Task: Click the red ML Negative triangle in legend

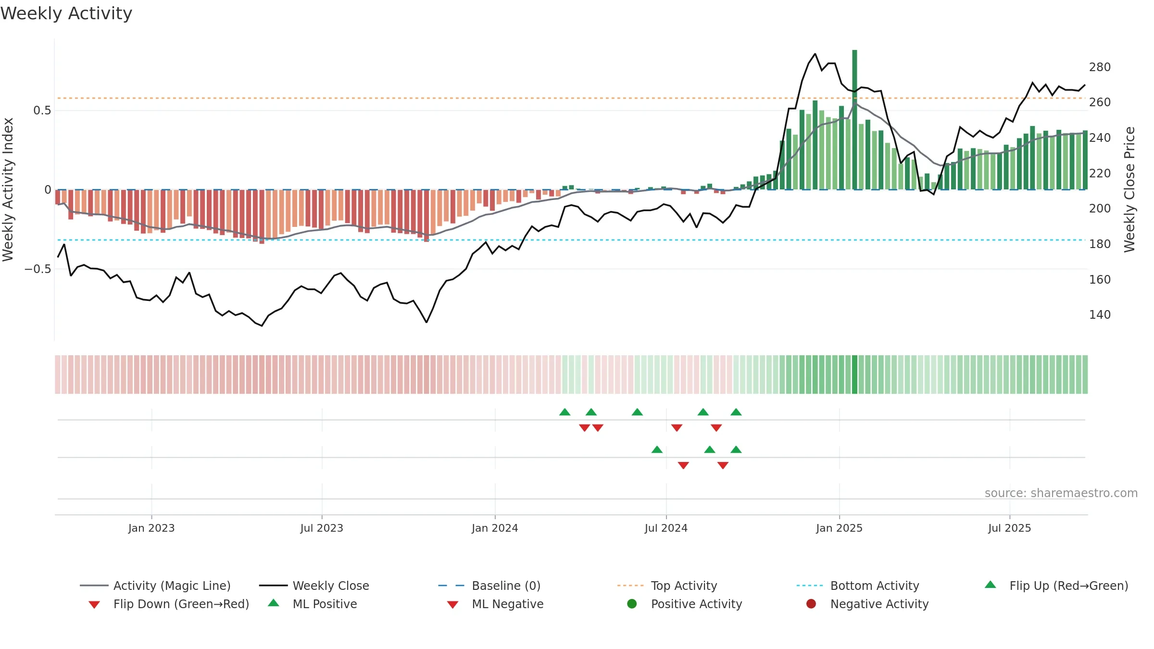Action: 452,605
